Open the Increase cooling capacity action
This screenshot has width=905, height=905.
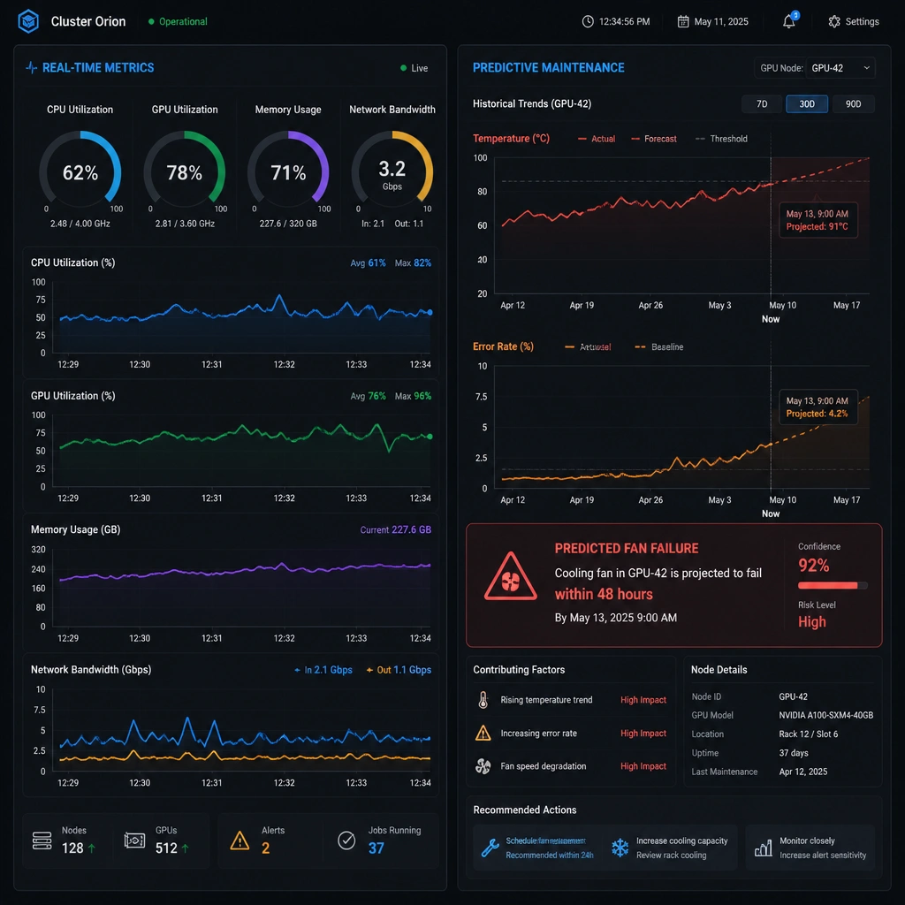click(670, 848)
